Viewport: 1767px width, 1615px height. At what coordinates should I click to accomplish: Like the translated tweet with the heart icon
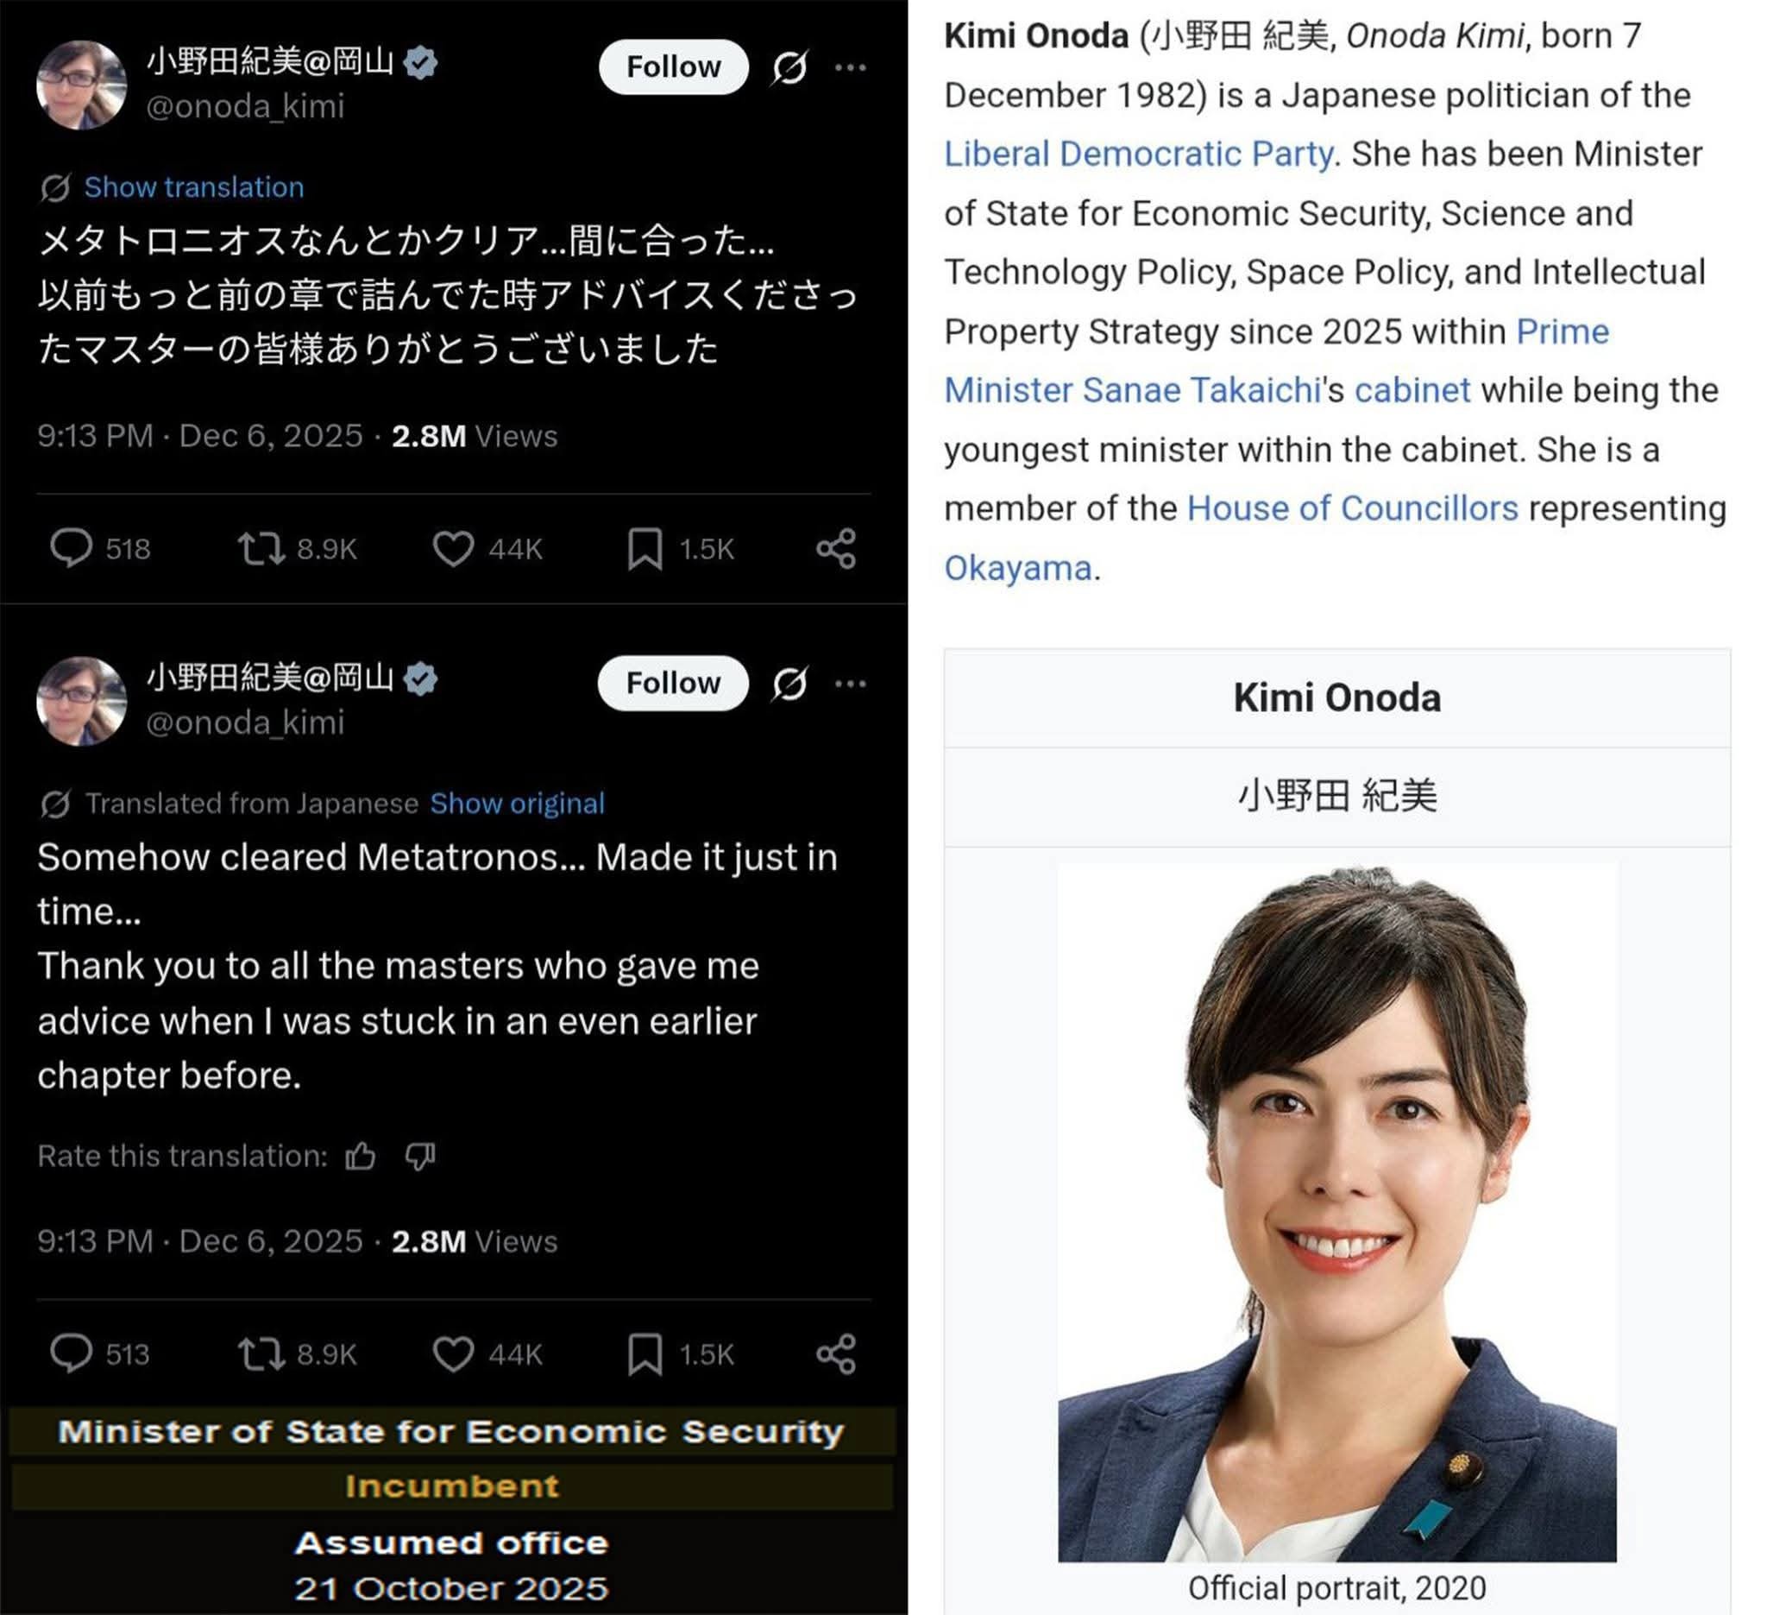(x=453, y=1353)
